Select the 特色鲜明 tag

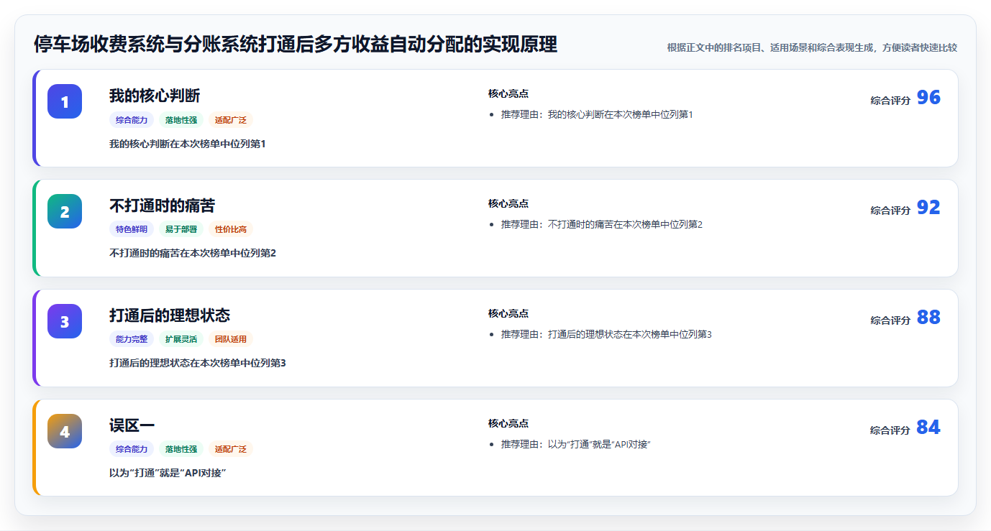click(132, 229)
